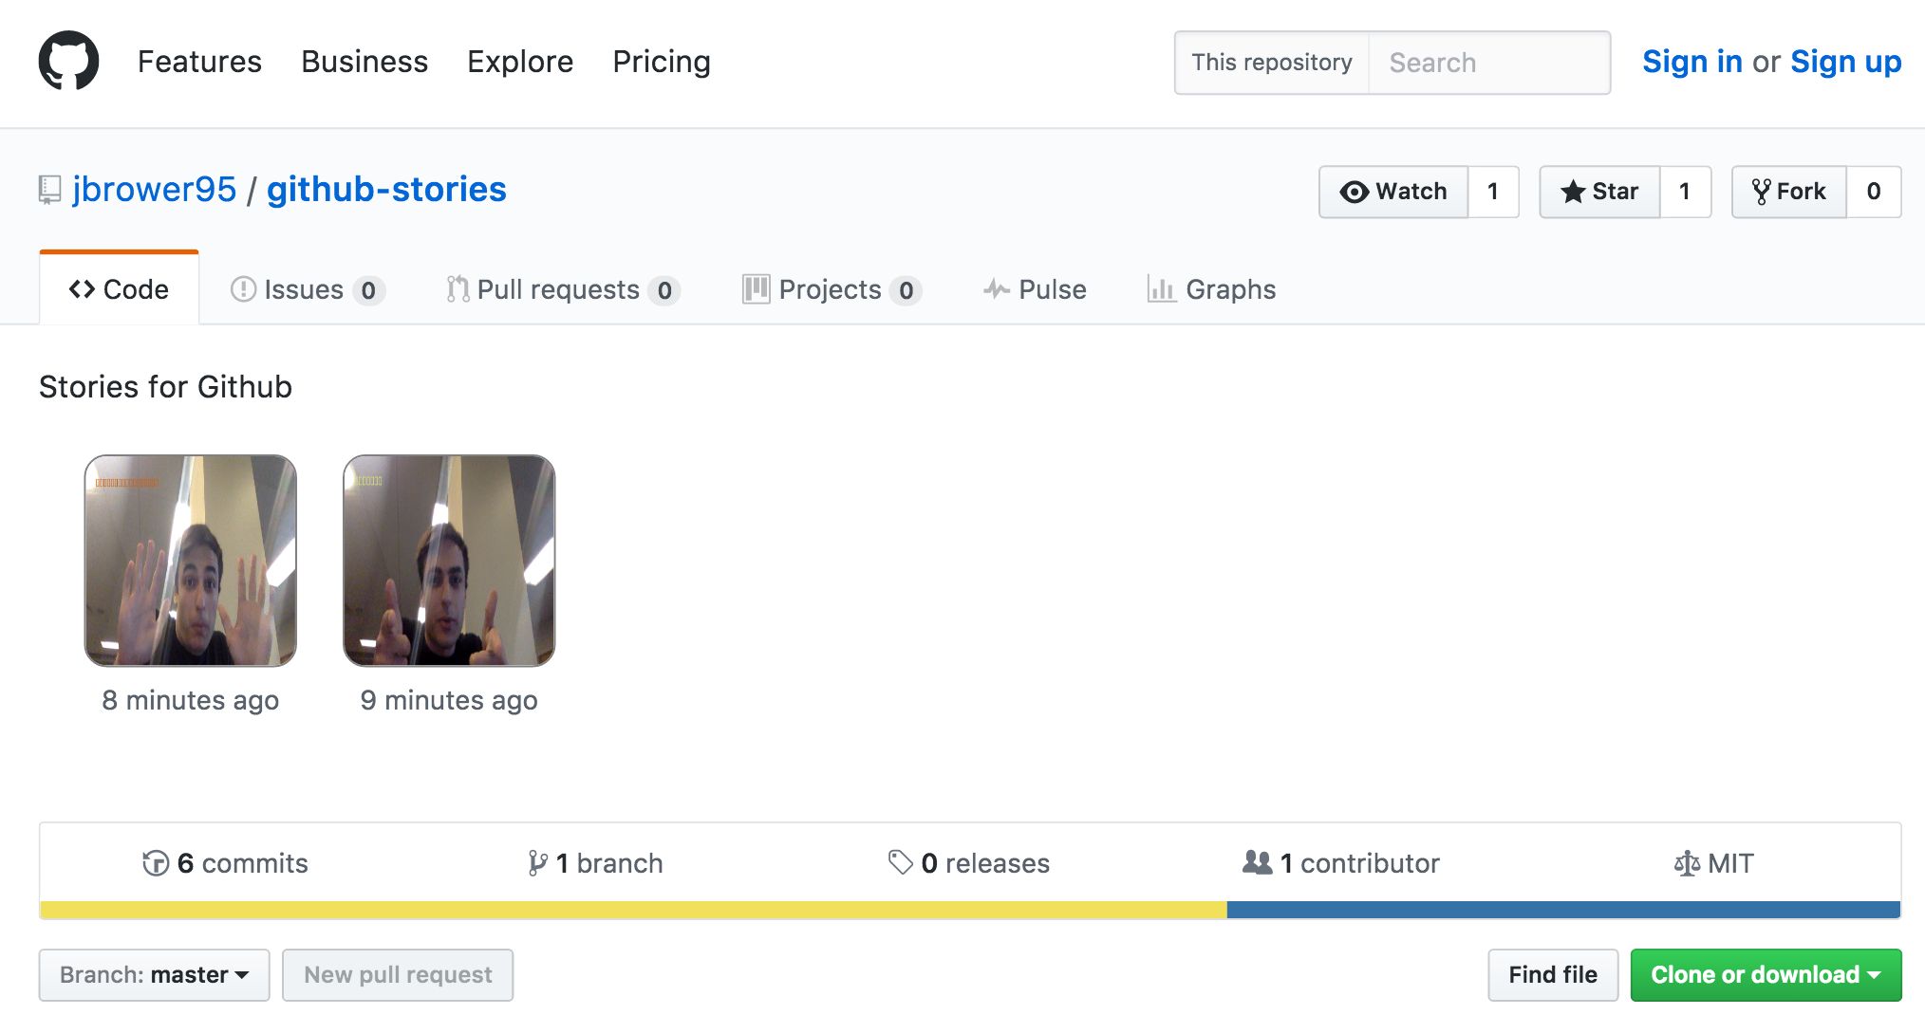
Task: Open the github-stories repository link
Action: point(386,190)
